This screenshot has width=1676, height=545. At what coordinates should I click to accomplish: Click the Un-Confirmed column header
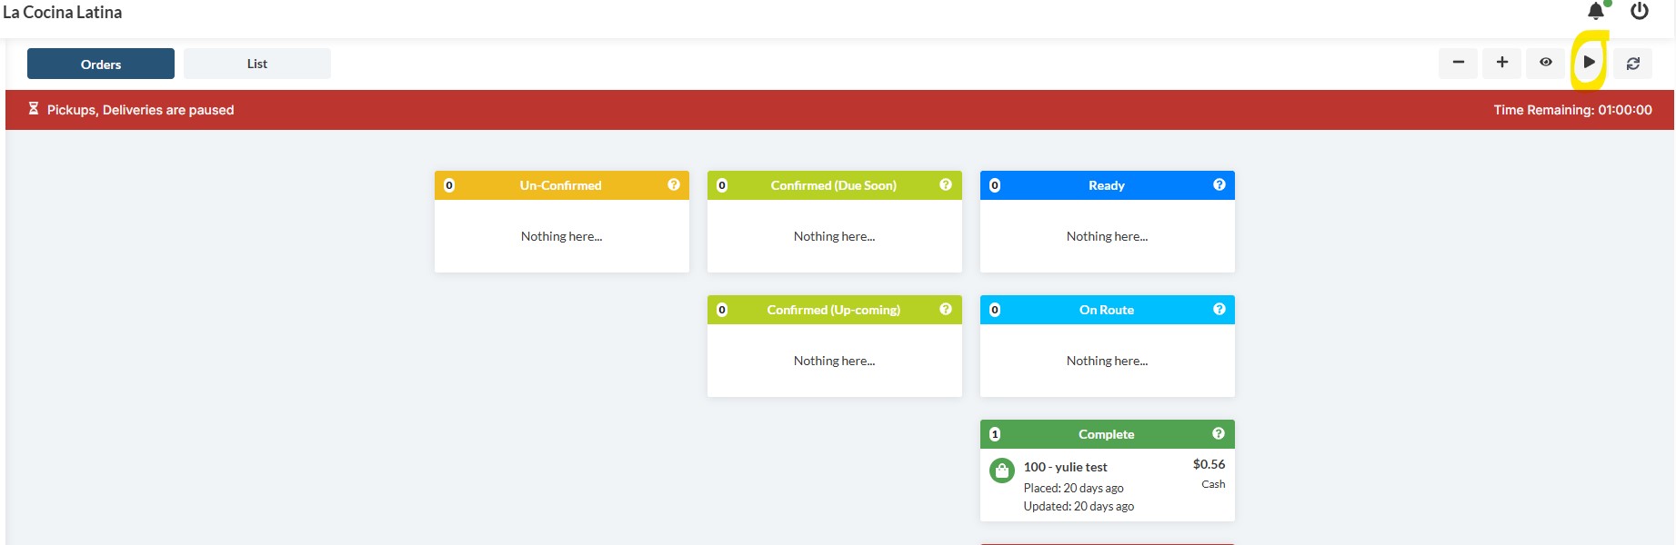pos(560,185)
